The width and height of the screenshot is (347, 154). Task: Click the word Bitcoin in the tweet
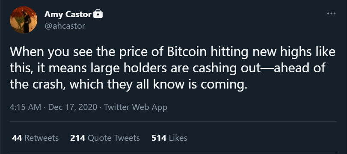[187, 52]
